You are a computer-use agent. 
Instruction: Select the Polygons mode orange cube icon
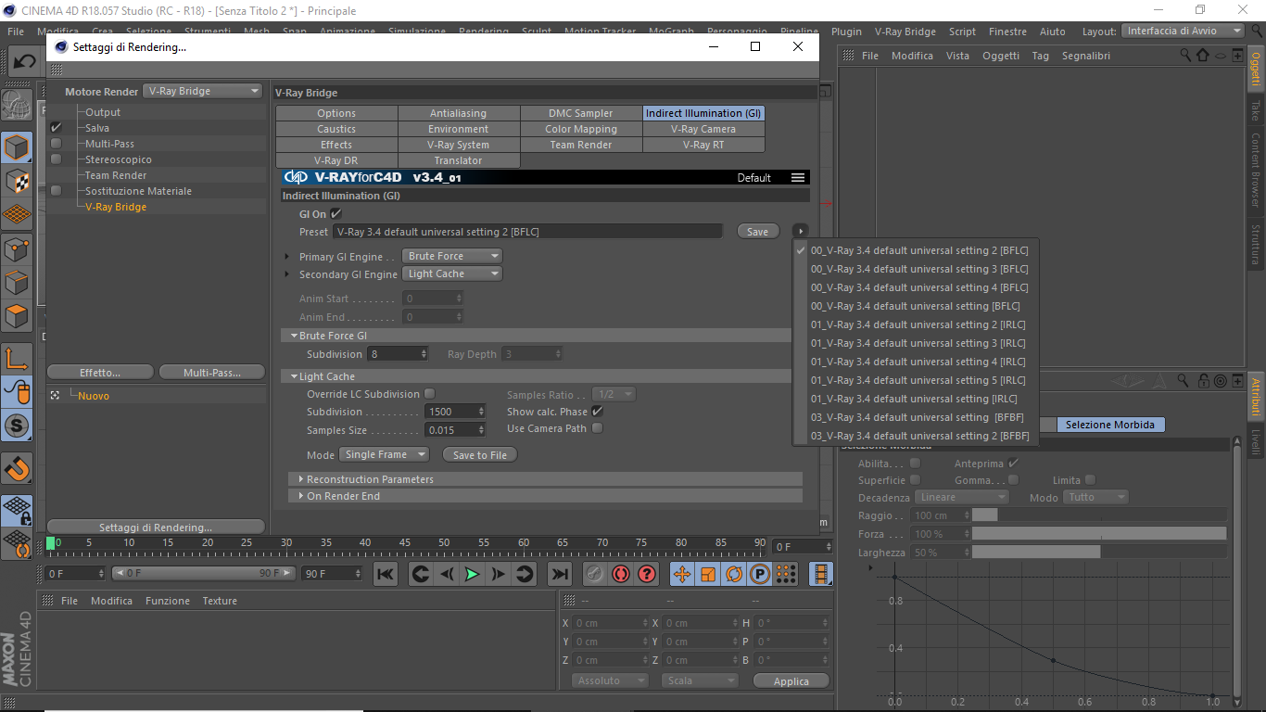tap(18, 316)
